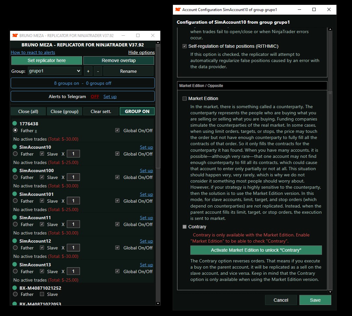This screenshot has height=316, width=352.
Task: Click the x next to Father on 1776438
Action: pos(36,131)
